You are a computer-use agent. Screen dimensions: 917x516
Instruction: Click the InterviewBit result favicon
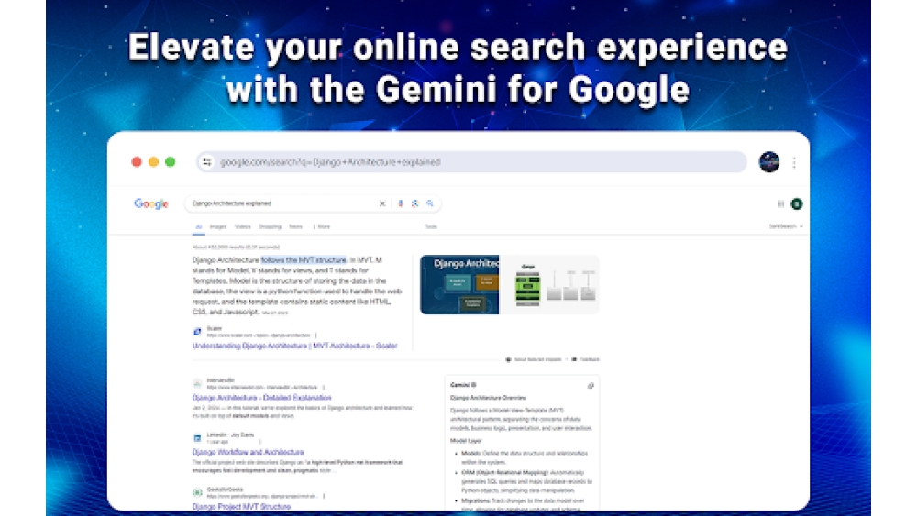coord(197,383)
